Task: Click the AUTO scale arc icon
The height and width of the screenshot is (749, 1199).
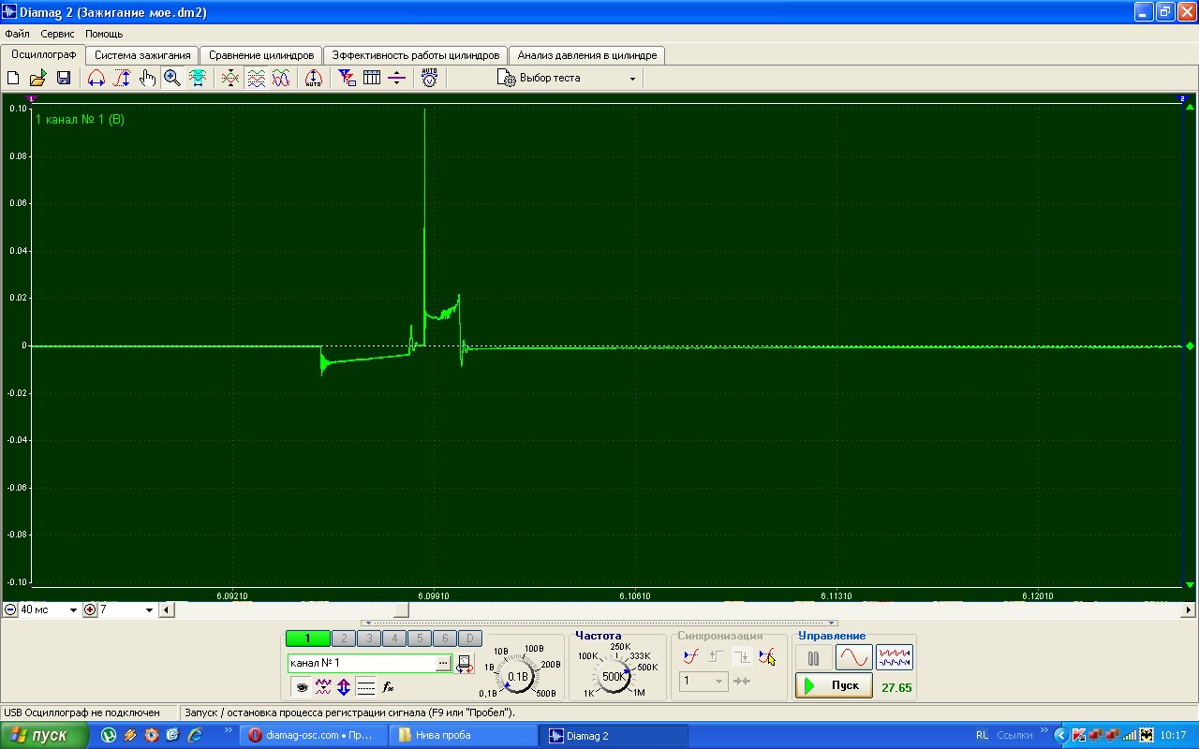Action: (x=314, y=79)
